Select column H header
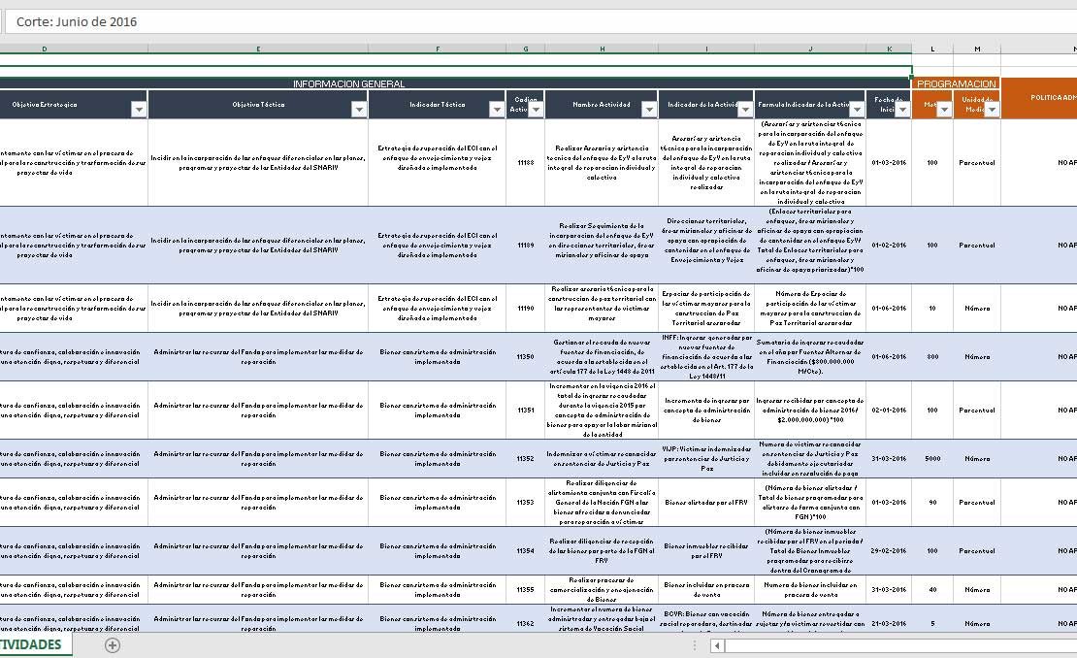The height and width of the screenshot is (658, 1077). point(602,49)
